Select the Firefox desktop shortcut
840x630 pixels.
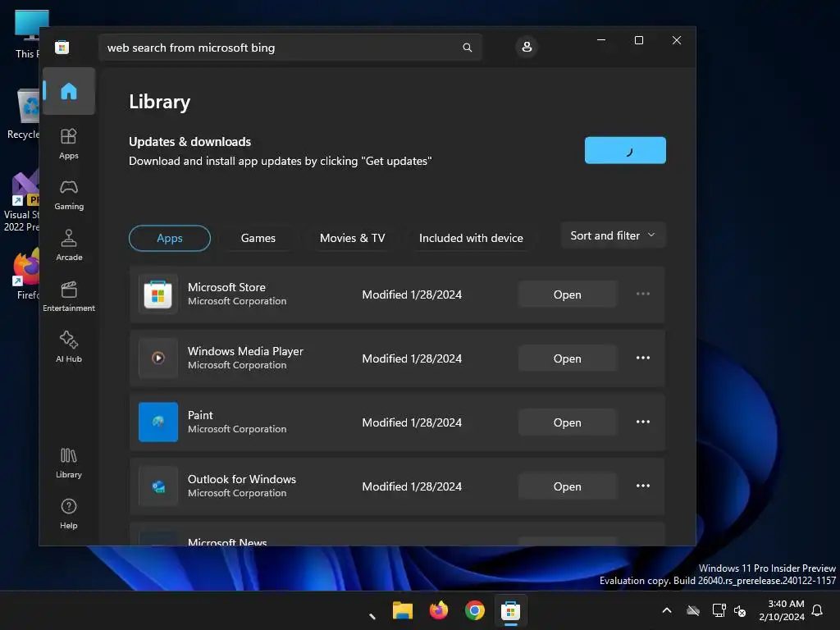click(27, 274)
